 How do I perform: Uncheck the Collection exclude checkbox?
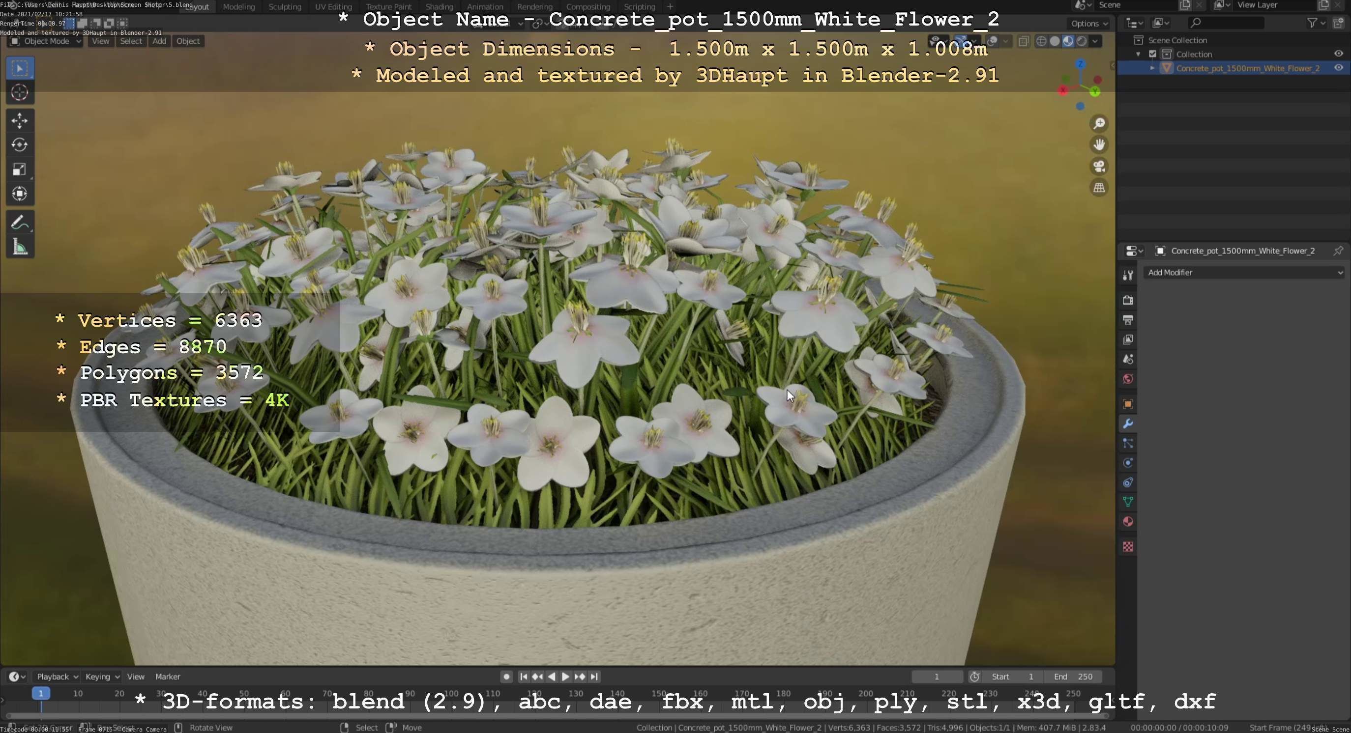click(x=1152, y=54)
